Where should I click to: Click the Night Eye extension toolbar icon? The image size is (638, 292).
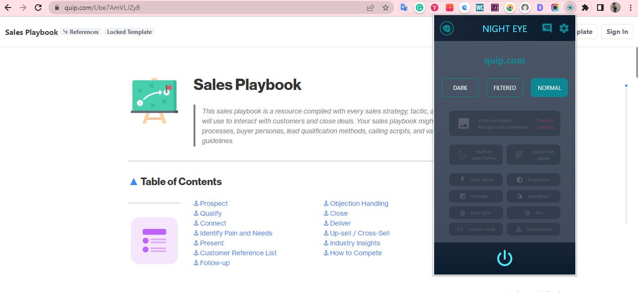click(570, 8)
